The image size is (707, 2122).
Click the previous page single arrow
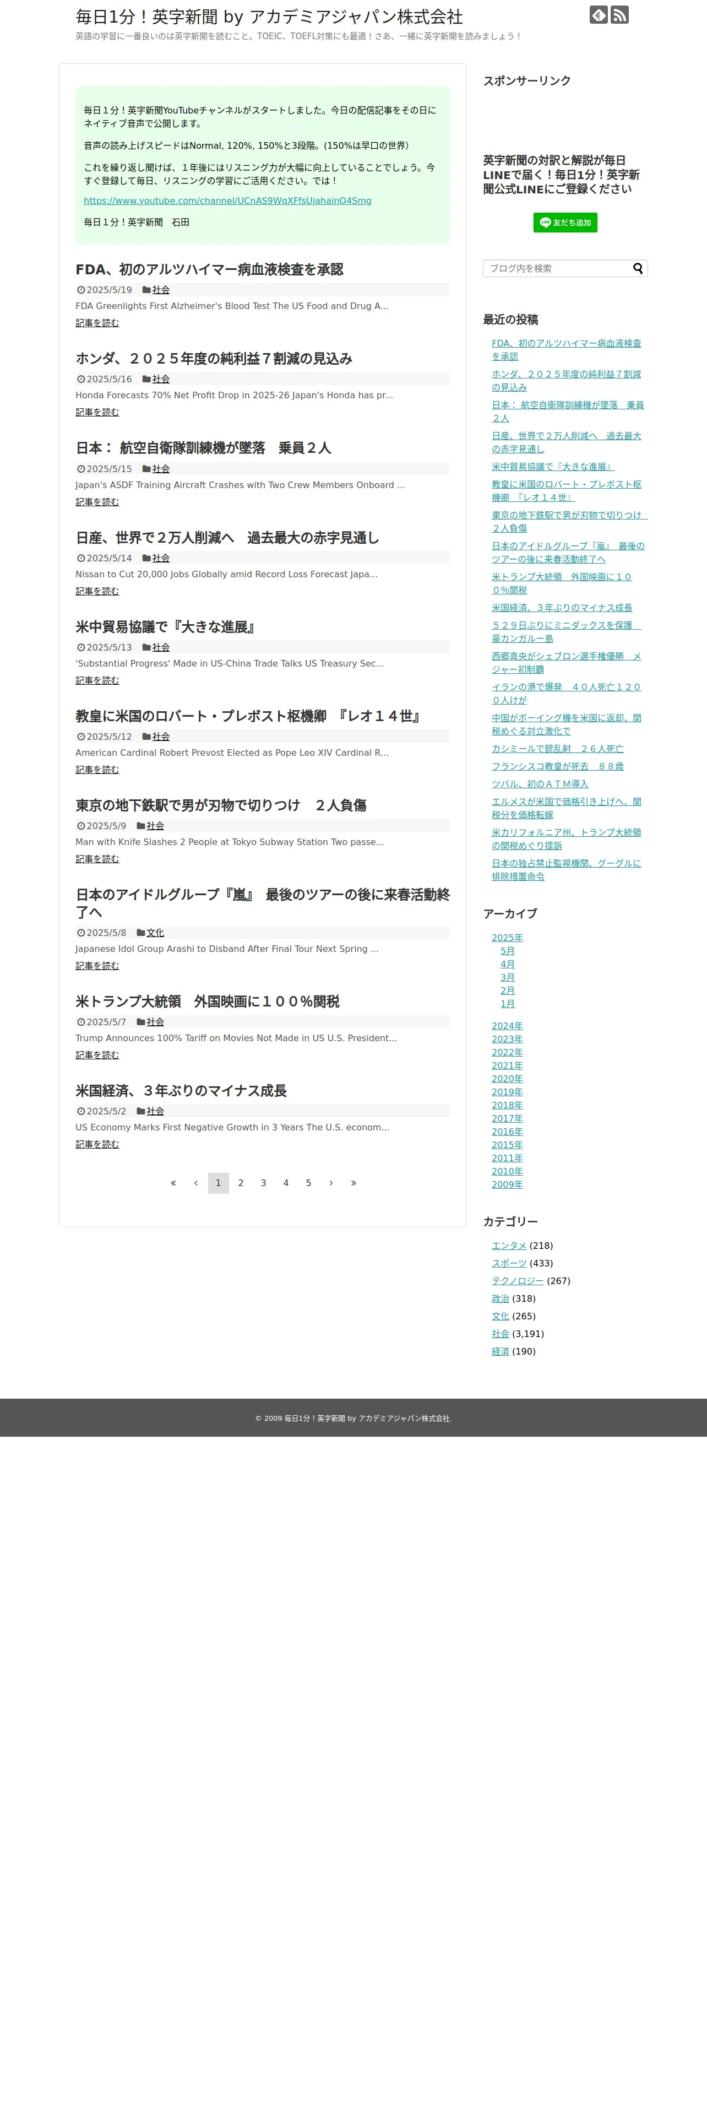[196, 1183]
